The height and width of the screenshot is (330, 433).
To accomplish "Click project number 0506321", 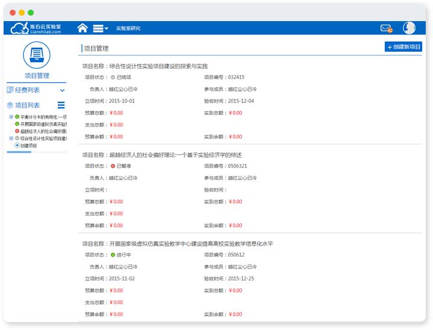I will [238, 166].
